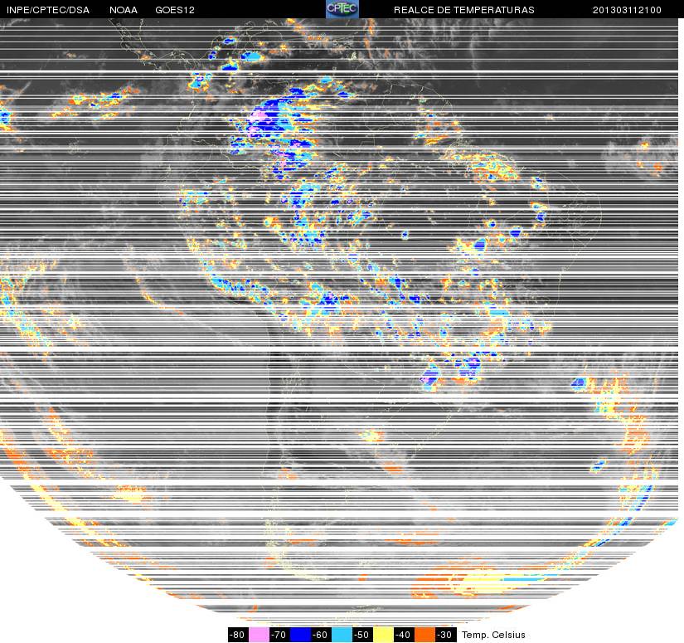Click the pink legend swatch after -80
The width and height of the screenshot is (684, 643).
[260, 635]
